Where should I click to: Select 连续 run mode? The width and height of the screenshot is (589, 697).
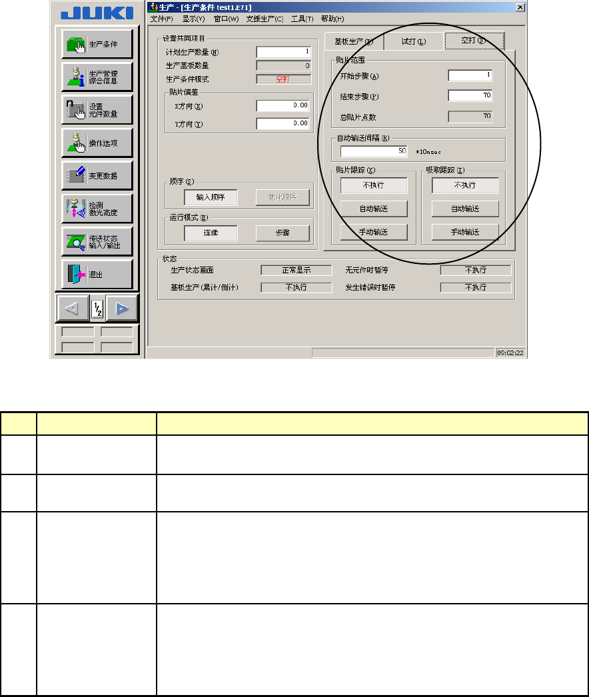[211, 233]
